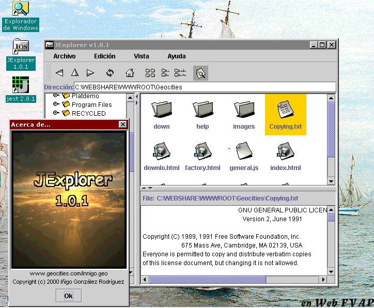Collapse file pane with up divider arrow

144,188
